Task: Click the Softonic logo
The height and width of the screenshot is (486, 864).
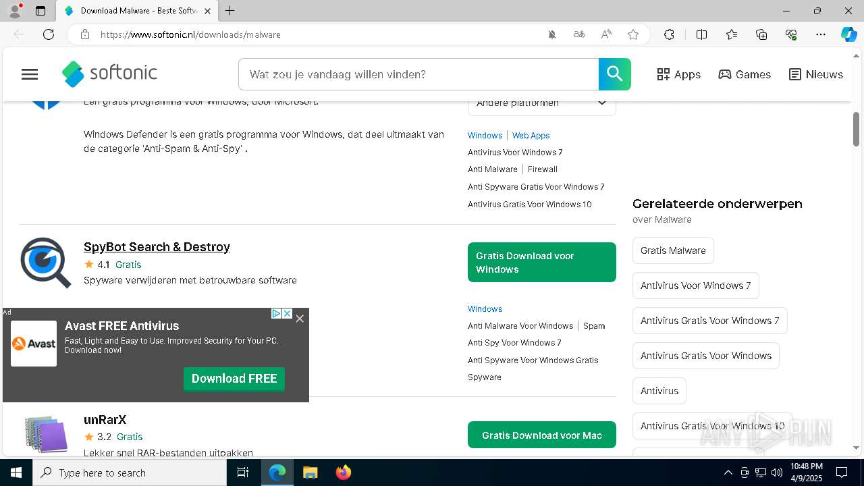Action: tap(109, 74)
